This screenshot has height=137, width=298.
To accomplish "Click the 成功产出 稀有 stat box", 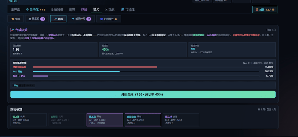I will tap(232, 50).
